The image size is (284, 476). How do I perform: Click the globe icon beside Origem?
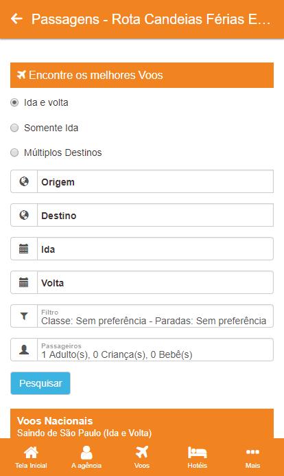tap(24, 181)
